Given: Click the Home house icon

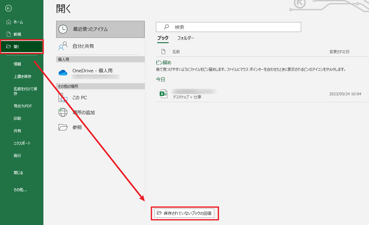Looking at the screenshot, I should click(x=8, y=22).
